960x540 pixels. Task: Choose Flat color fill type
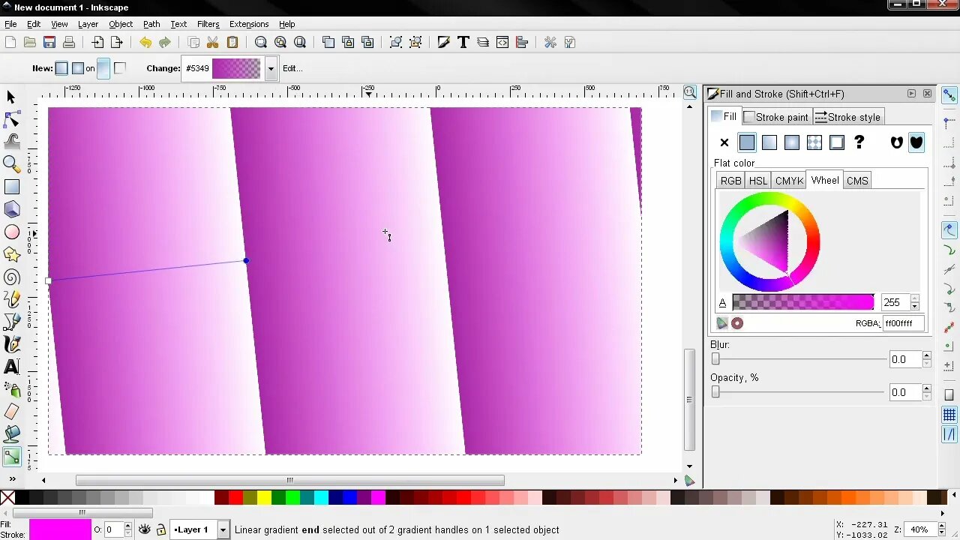point(747,142)
